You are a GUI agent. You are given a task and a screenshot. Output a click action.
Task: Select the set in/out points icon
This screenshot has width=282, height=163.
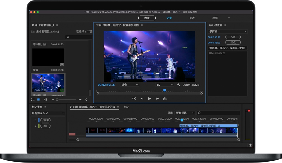click(134, 98)
